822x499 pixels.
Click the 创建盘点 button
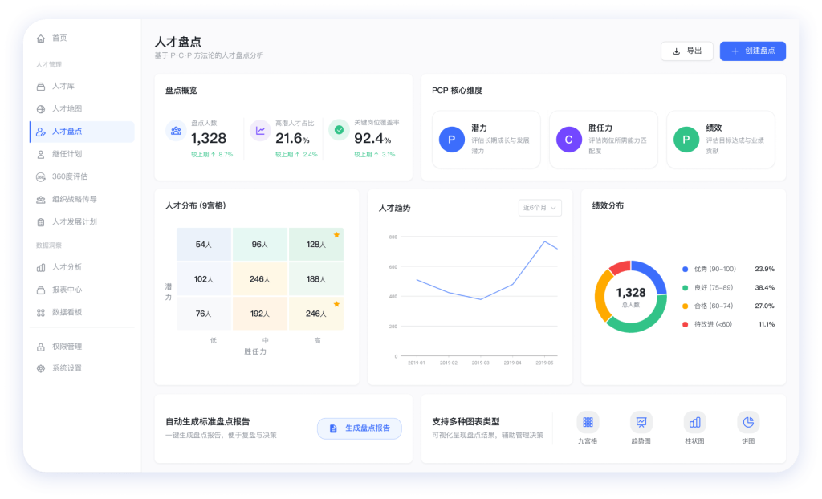[x=753, y=51]
